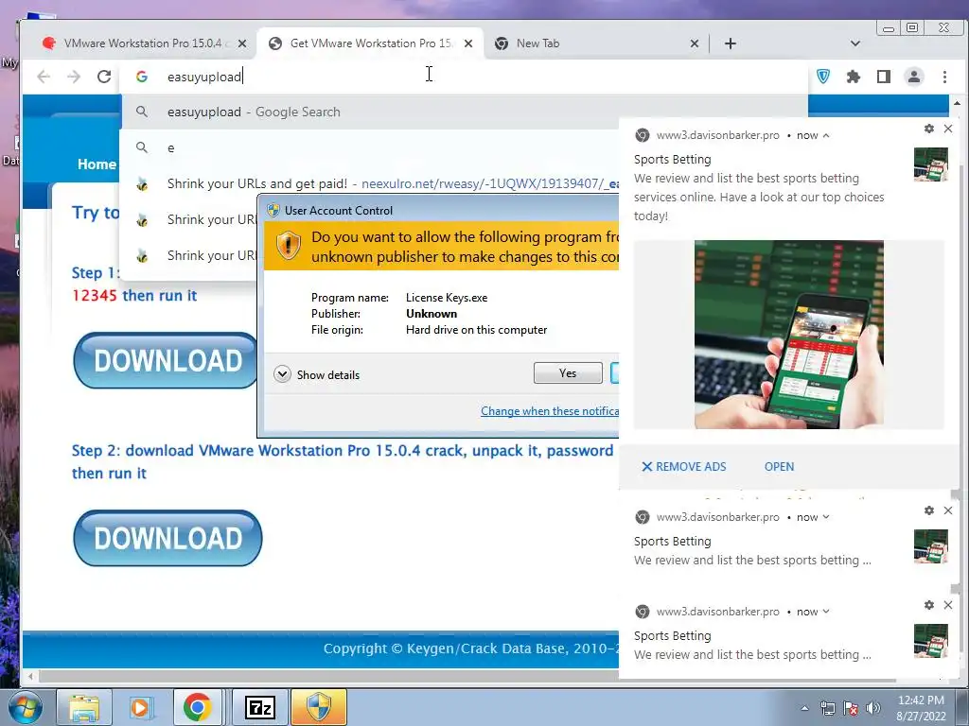Open the blue shield extension icon

[x=823, y=77]
